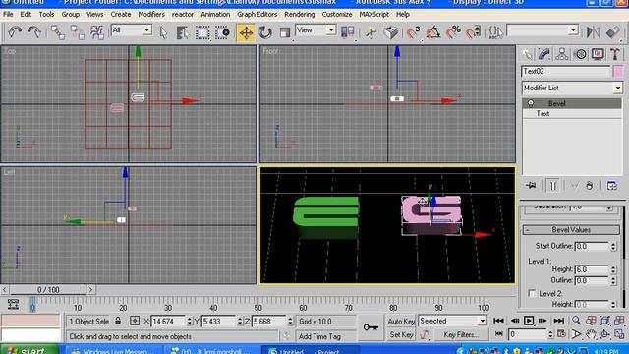
Task: Enable the Level 2 checkbox
Action: click(532, 293)
